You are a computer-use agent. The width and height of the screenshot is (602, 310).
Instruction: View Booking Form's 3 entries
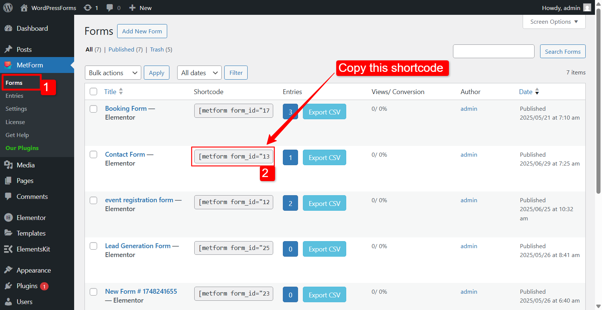[290, 111]
